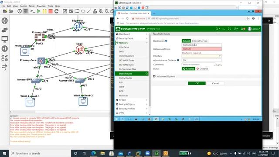Select the draw ellipse tool in GNS3
The height and width of the screenshot is (157, 279).
coord(83,11)
